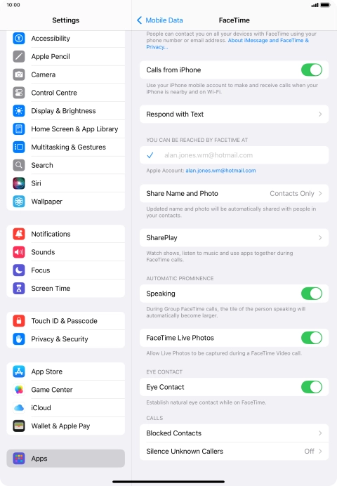Open the Camera settings icon
The height and width of the screenshot is (486, 337).
tap(19, 74)
